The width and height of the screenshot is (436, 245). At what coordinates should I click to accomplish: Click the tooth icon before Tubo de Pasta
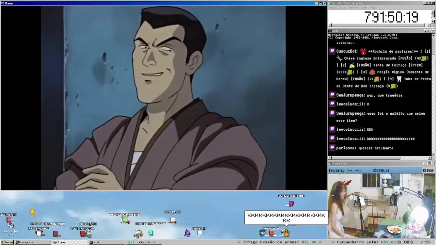(399, 79)
